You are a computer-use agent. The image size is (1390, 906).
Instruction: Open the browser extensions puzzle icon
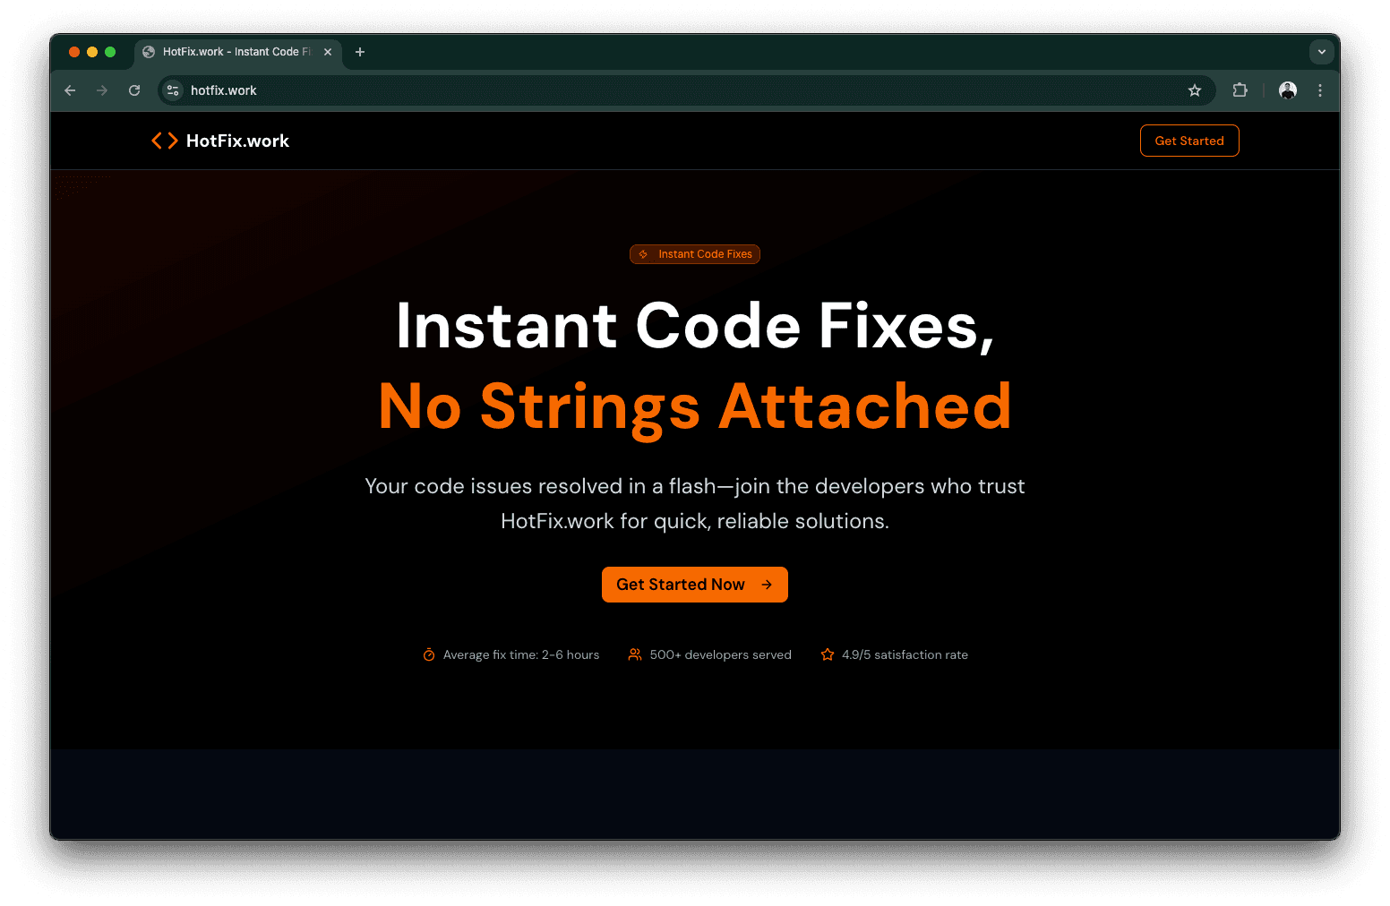tap(1240, 90)
